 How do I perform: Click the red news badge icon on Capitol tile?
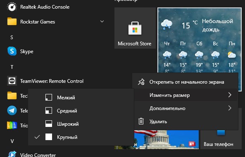192,143
